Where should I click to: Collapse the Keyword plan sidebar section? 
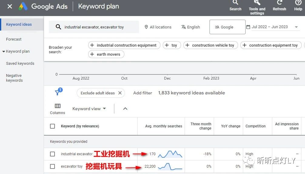point(4,51)
